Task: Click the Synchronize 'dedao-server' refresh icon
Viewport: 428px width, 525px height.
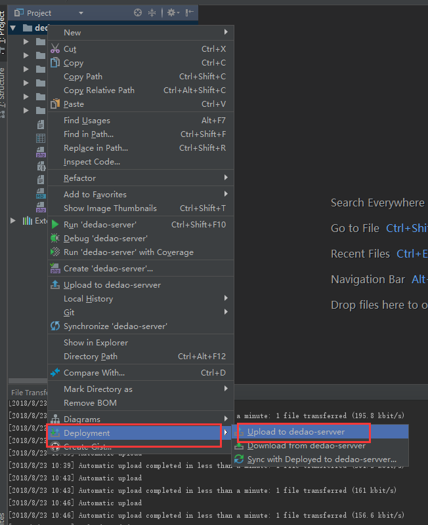Action: click(56, 326)
